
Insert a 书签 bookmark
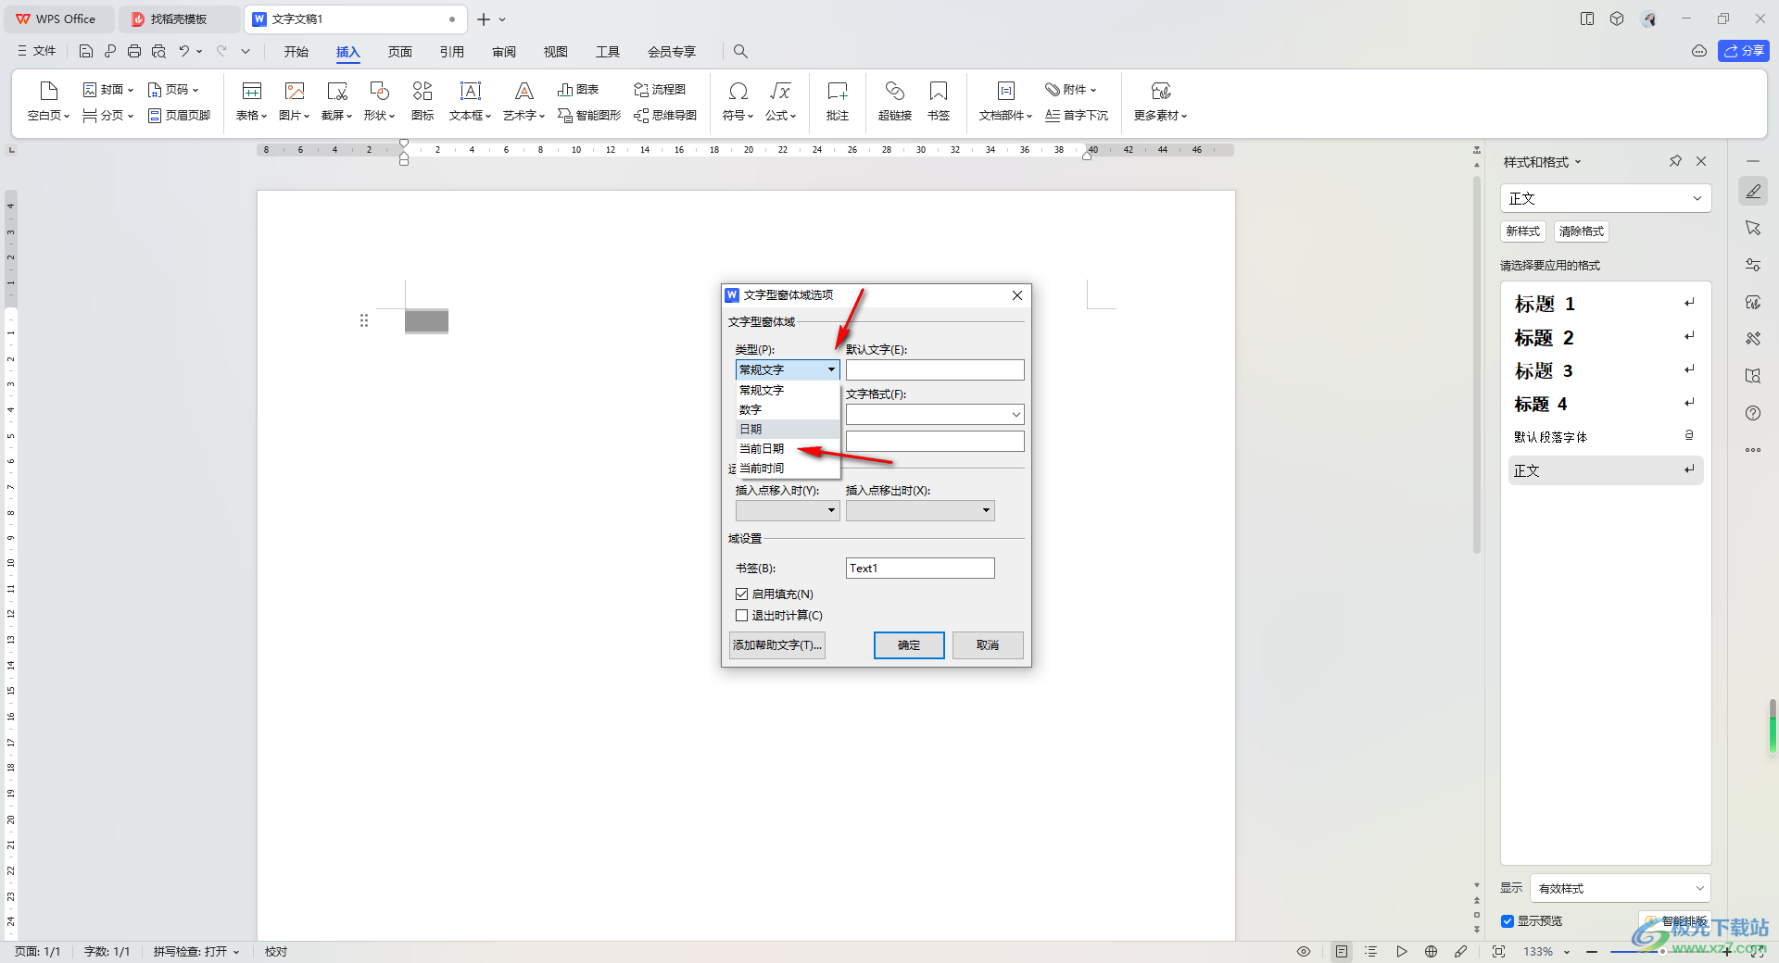point(939,101)
